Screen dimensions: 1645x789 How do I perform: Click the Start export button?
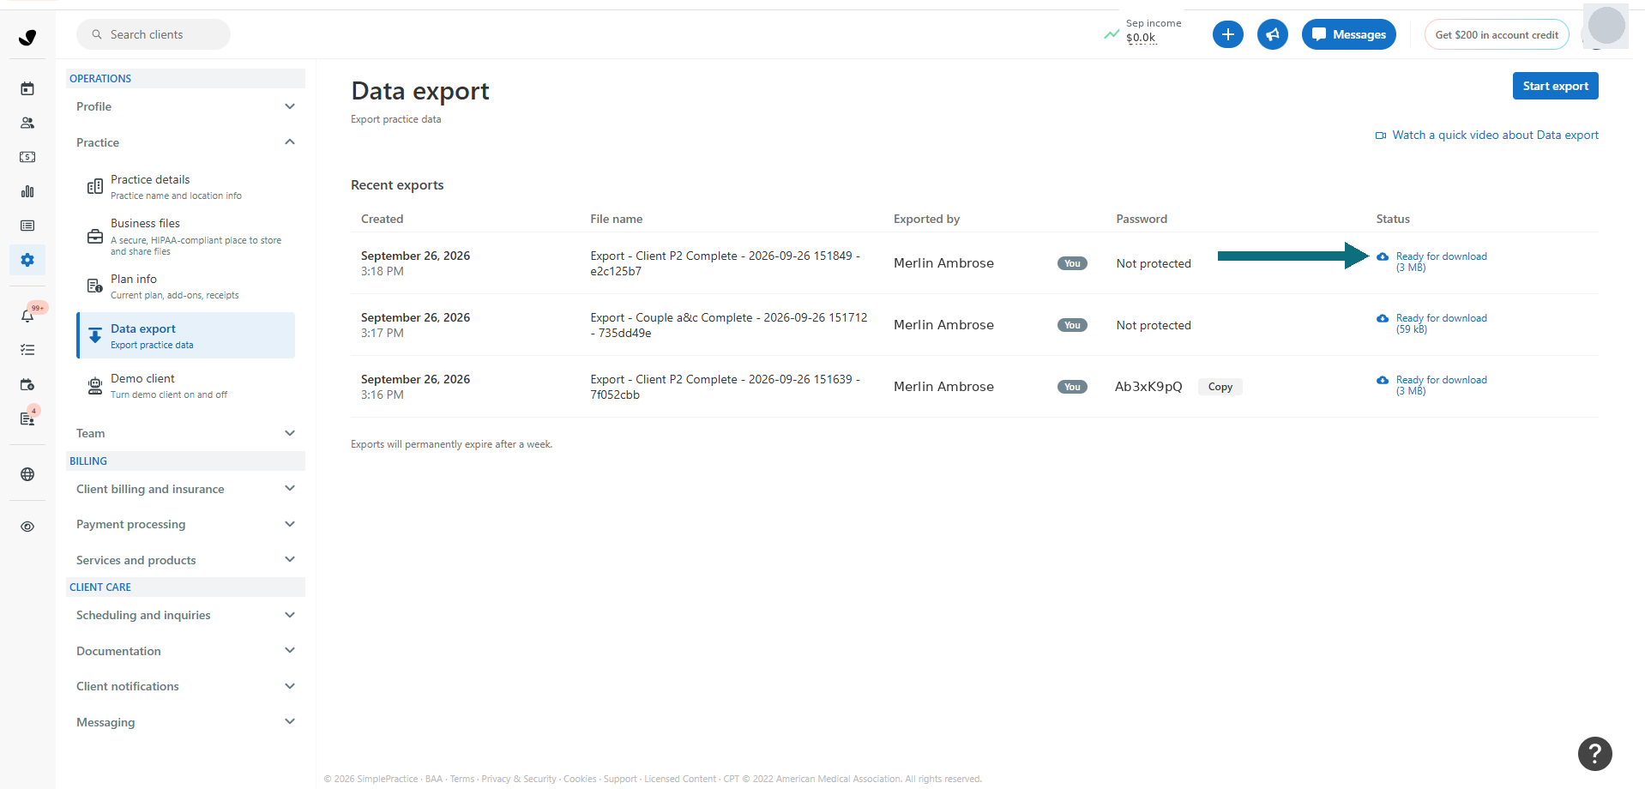1555,86
